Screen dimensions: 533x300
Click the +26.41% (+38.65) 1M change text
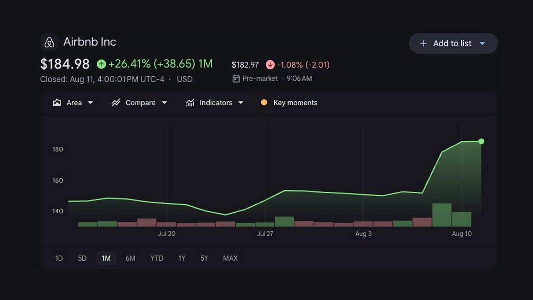point(161,64)
